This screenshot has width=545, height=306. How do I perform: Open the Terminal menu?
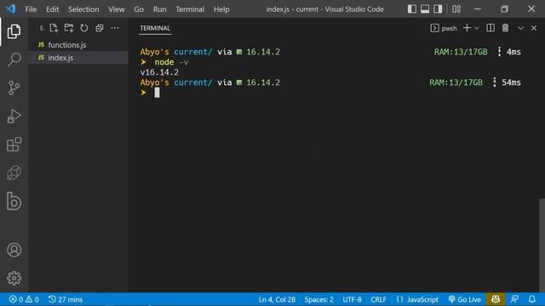pos(190,9)
